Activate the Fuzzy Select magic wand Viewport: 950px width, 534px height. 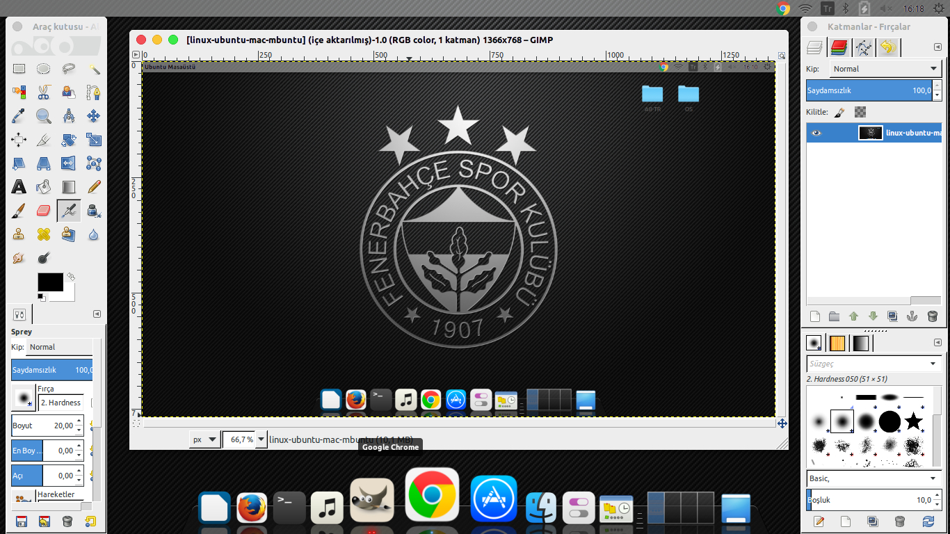pos(94,68)
